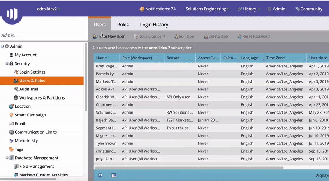Click the refresh icon below the grid

(x=100, y=175)
